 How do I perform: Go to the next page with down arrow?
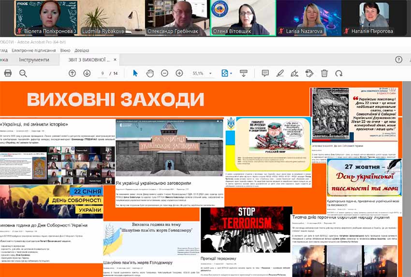point(87,73)
